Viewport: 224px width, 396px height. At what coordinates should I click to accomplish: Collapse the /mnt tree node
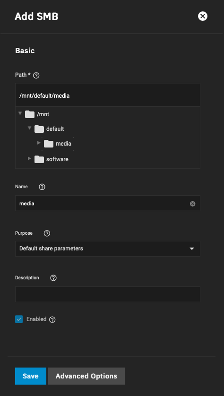[x=20, y=113]
